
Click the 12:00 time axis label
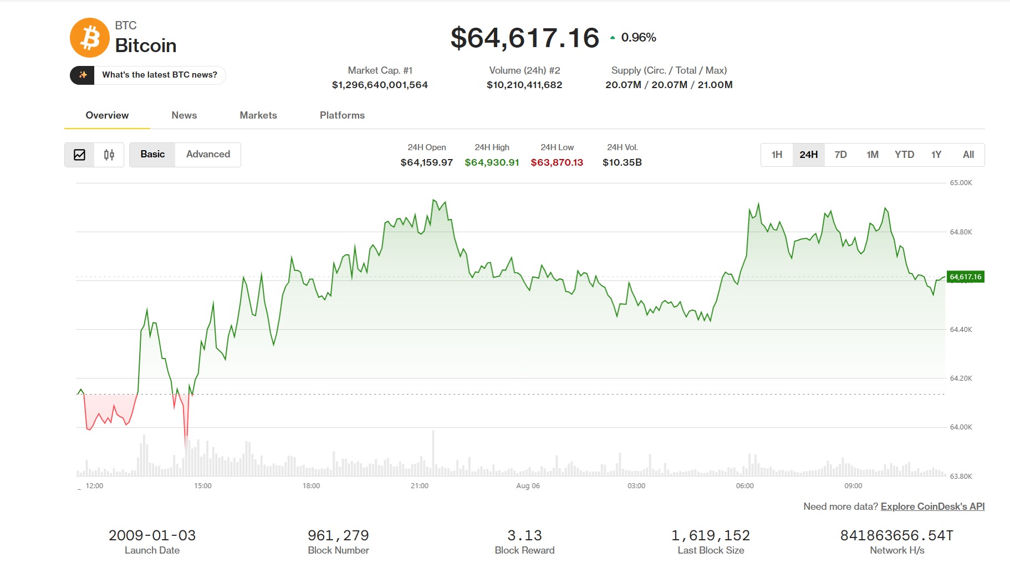pos(94,486)
